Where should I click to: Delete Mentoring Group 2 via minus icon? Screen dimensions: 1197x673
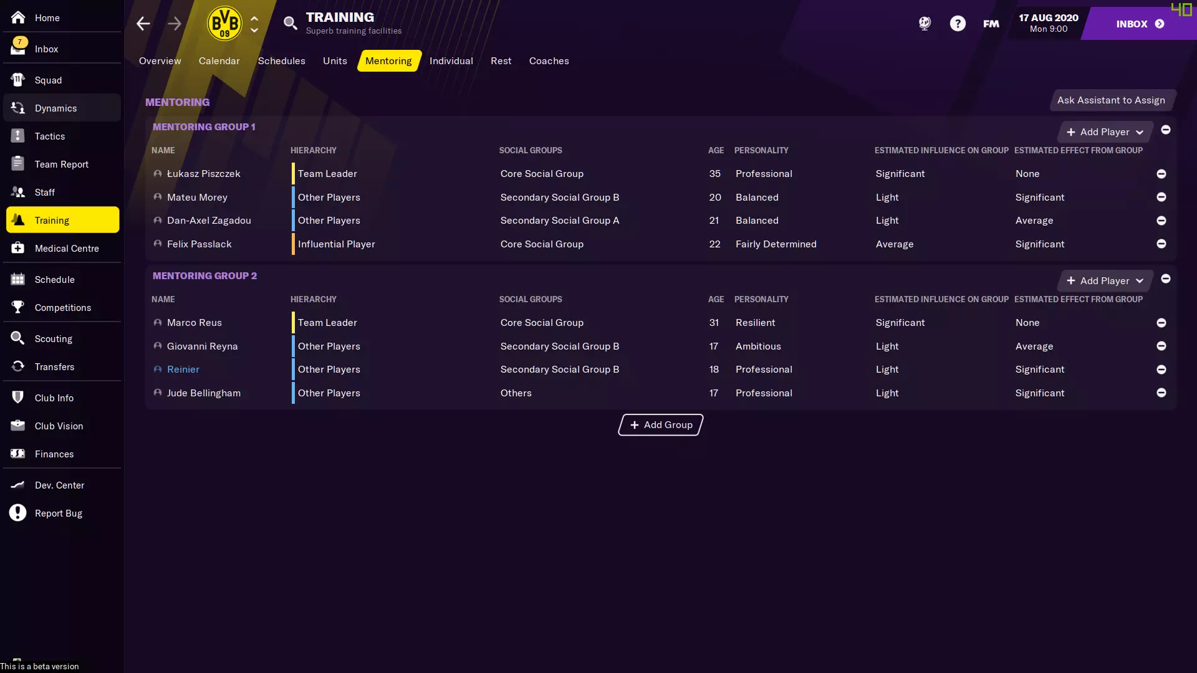[1165, 279]
